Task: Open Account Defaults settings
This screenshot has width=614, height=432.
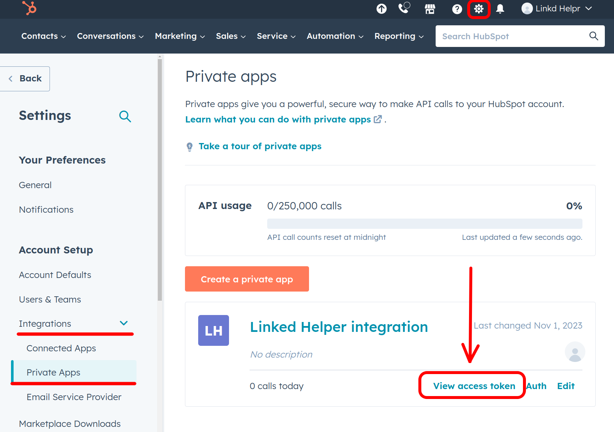Action: 55,275
